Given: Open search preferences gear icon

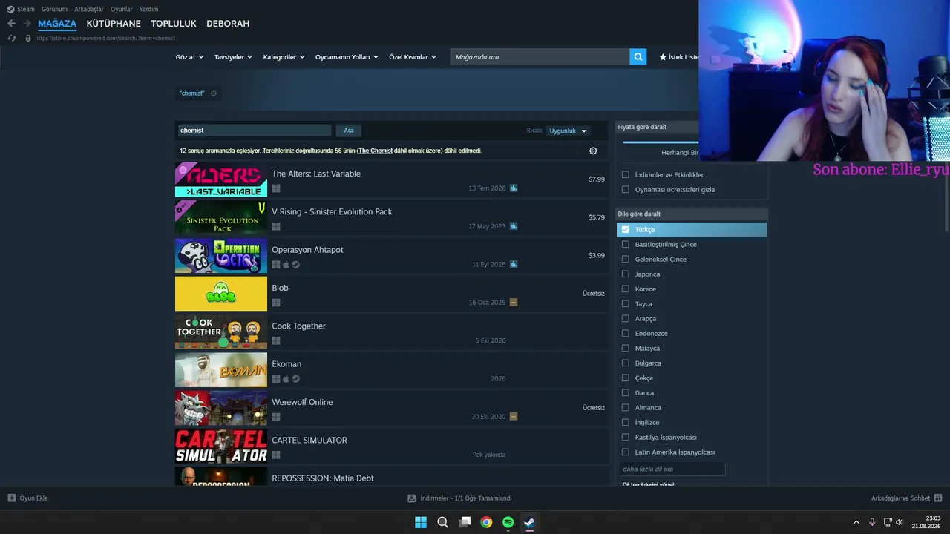Looking at the screenshot, I should [593, 151].
